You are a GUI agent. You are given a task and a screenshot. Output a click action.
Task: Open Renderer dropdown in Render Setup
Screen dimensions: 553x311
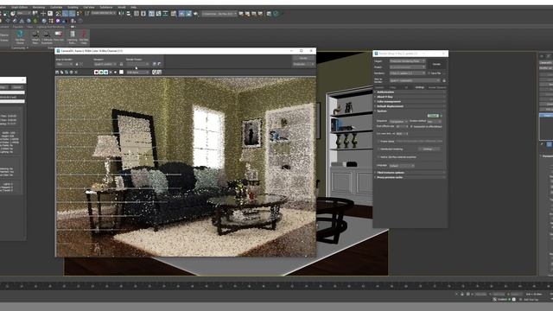407,73
